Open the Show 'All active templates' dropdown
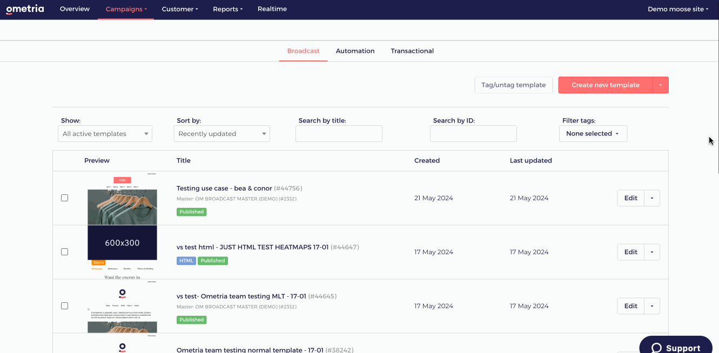This screenshot has height=353, width=719. 105,134
